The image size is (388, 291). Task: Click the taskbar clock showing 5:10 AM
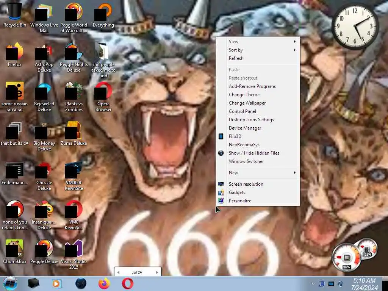tap(364, 284)
